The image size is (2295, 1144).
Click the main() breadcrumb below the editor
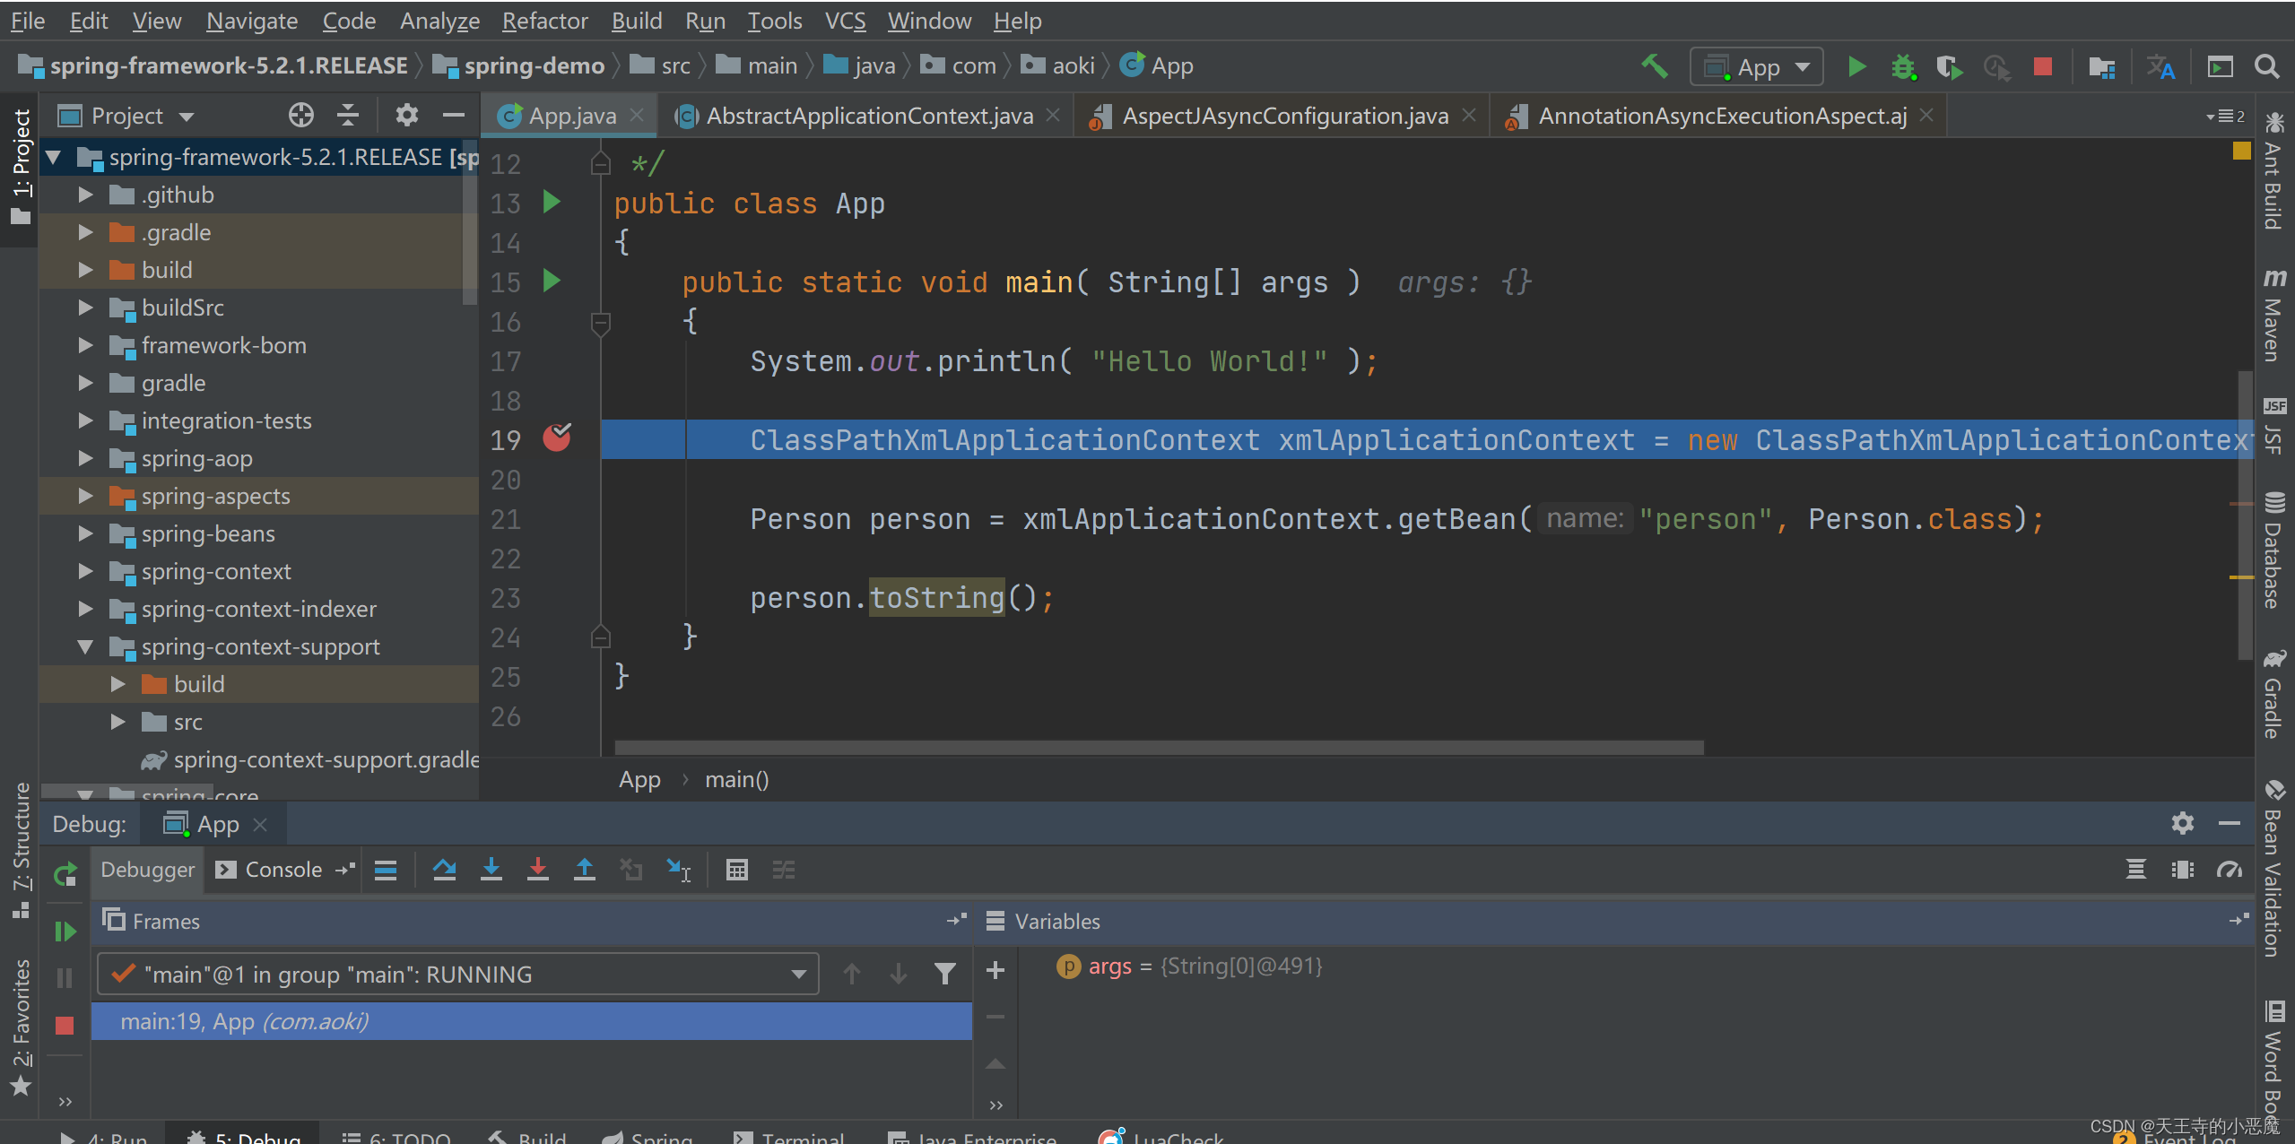coord(736,779)
